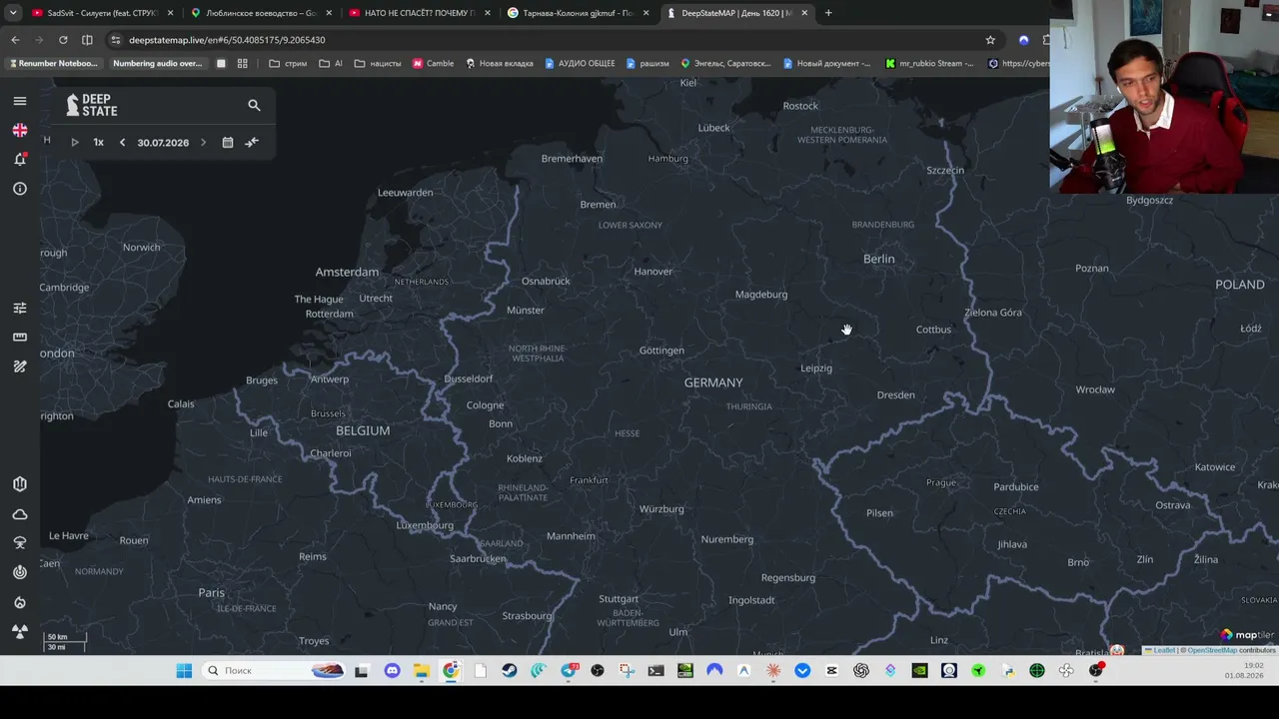Image resolution: width=1279 pixels, height=719 pixels.
Task: Click the GERMANY country label
Action: [713, 382]
